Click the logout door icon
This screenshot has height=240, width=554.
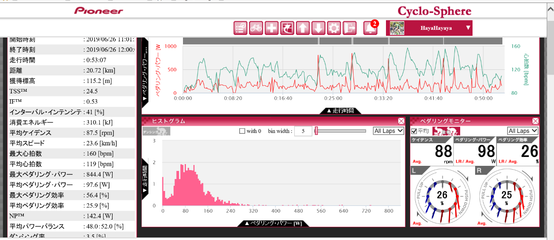pos(349,28)
